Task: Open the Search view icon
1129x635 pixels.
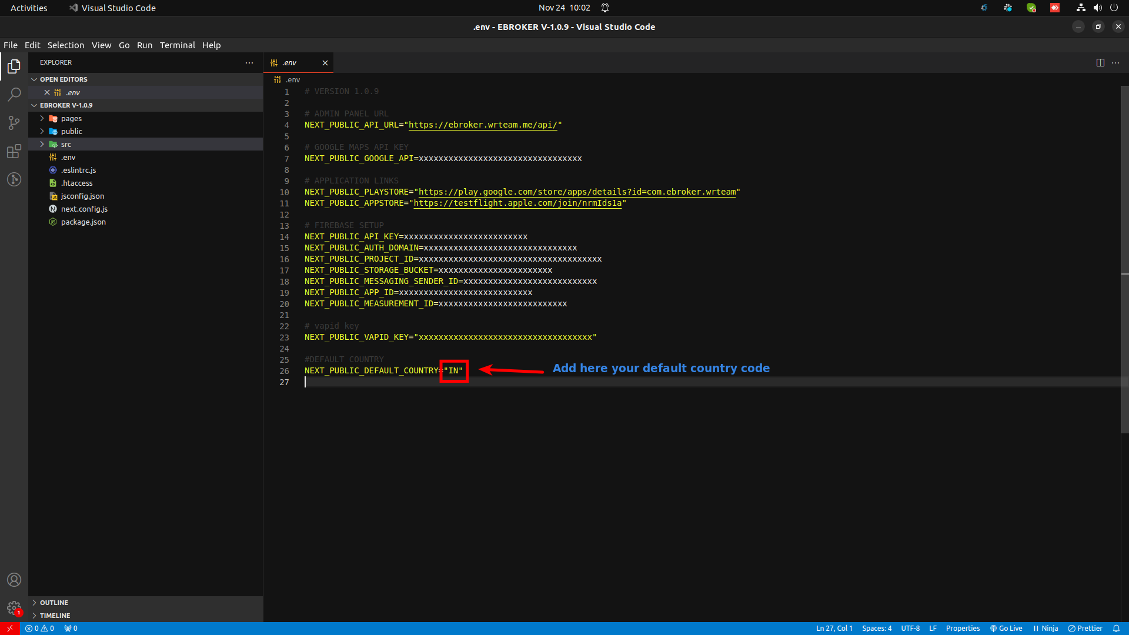Action: (14, 95)
